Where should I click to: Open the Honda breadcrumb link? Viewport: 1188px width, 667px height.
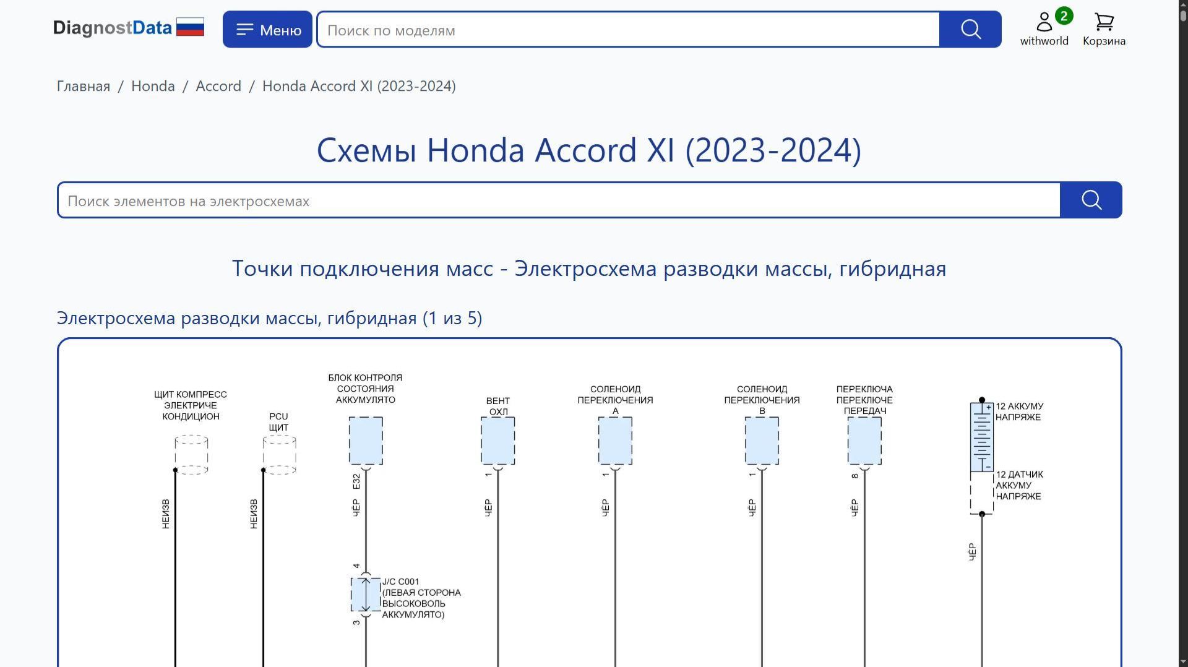153,86
